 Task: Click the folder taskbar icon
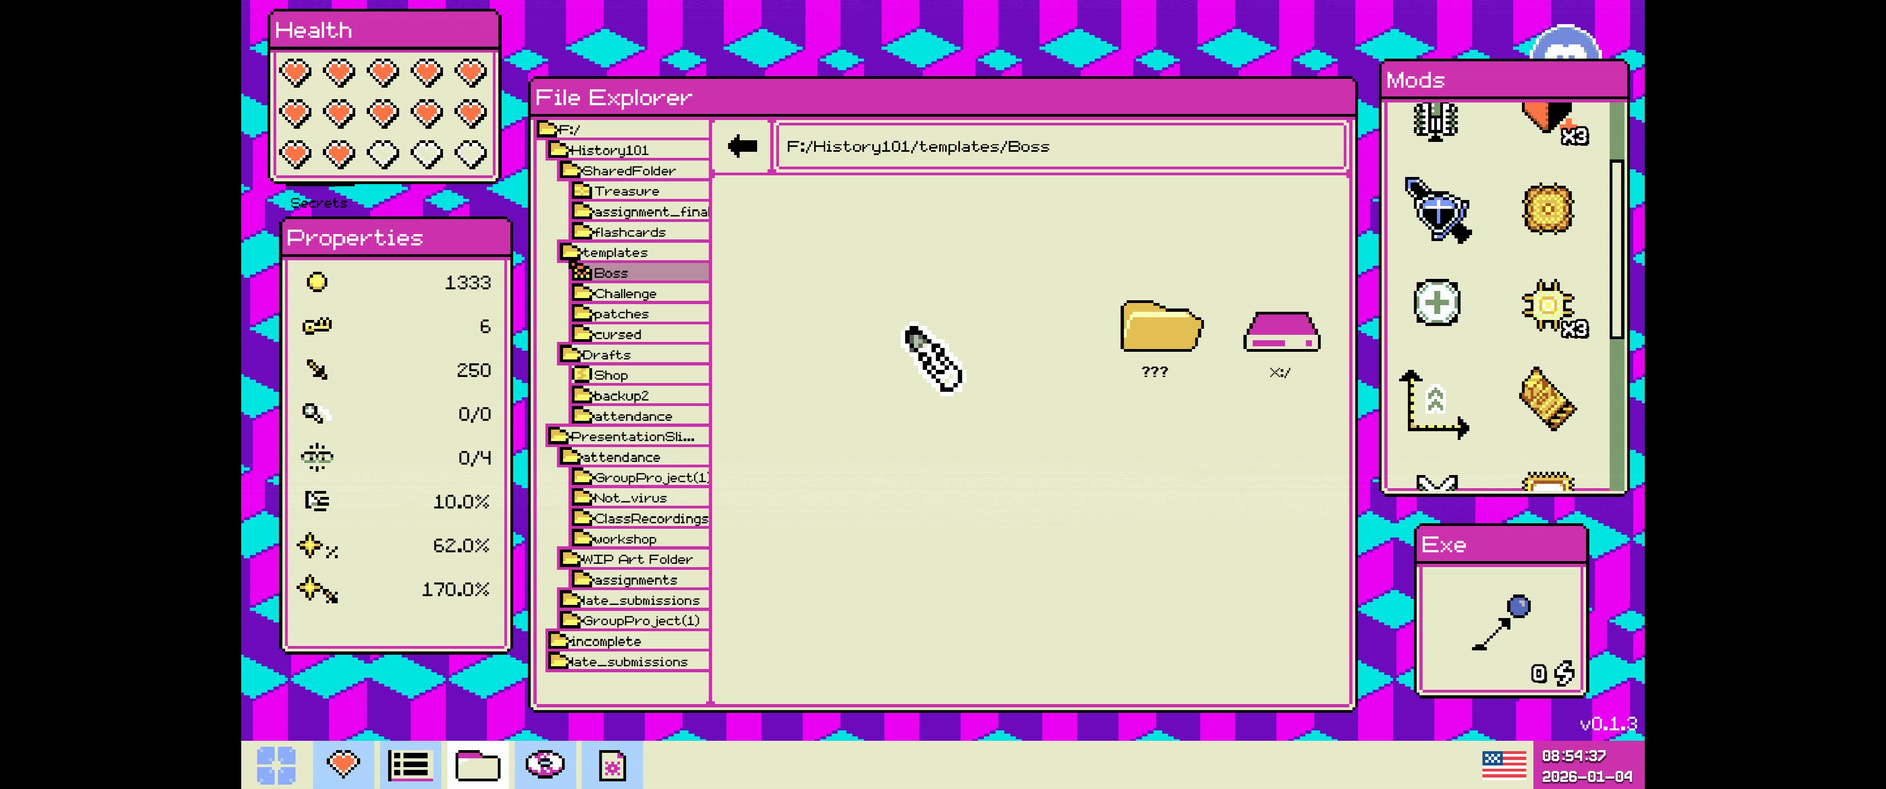coord(478,765)
